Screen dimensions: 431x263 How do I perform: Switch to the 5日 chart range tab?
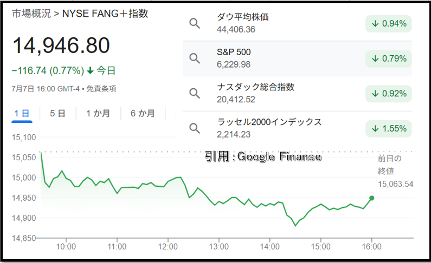(57, 114)
